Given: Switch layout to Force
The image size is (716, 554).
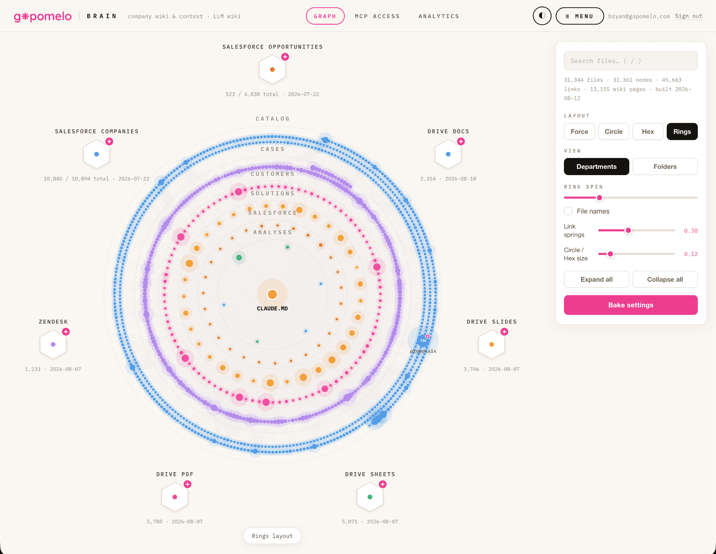Looking at the screenshot, I should pos(579,131).
